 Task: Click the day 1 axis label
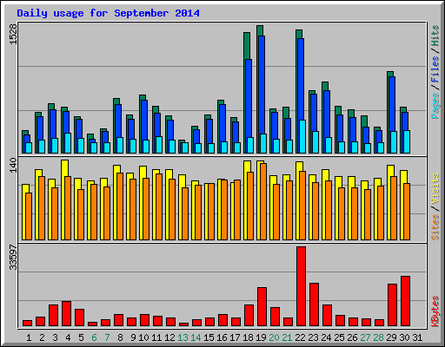pyautogui.click(x=29, y=337)
